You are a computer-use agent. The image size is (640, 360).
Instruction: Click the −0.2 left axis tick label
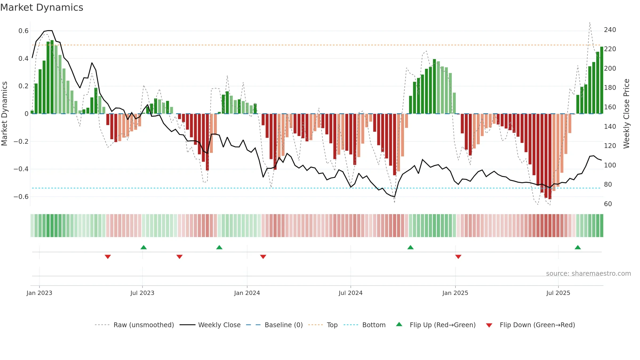pyautogui.click(x=21, y=141)
